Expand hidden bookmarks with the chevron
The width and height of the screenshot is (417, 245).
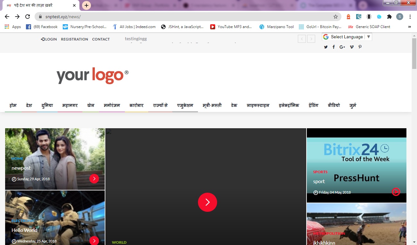[410, 26]
